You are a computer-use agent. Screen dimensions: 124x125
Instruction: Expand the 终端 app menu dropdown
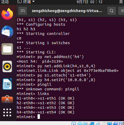[x=26, y=2]
